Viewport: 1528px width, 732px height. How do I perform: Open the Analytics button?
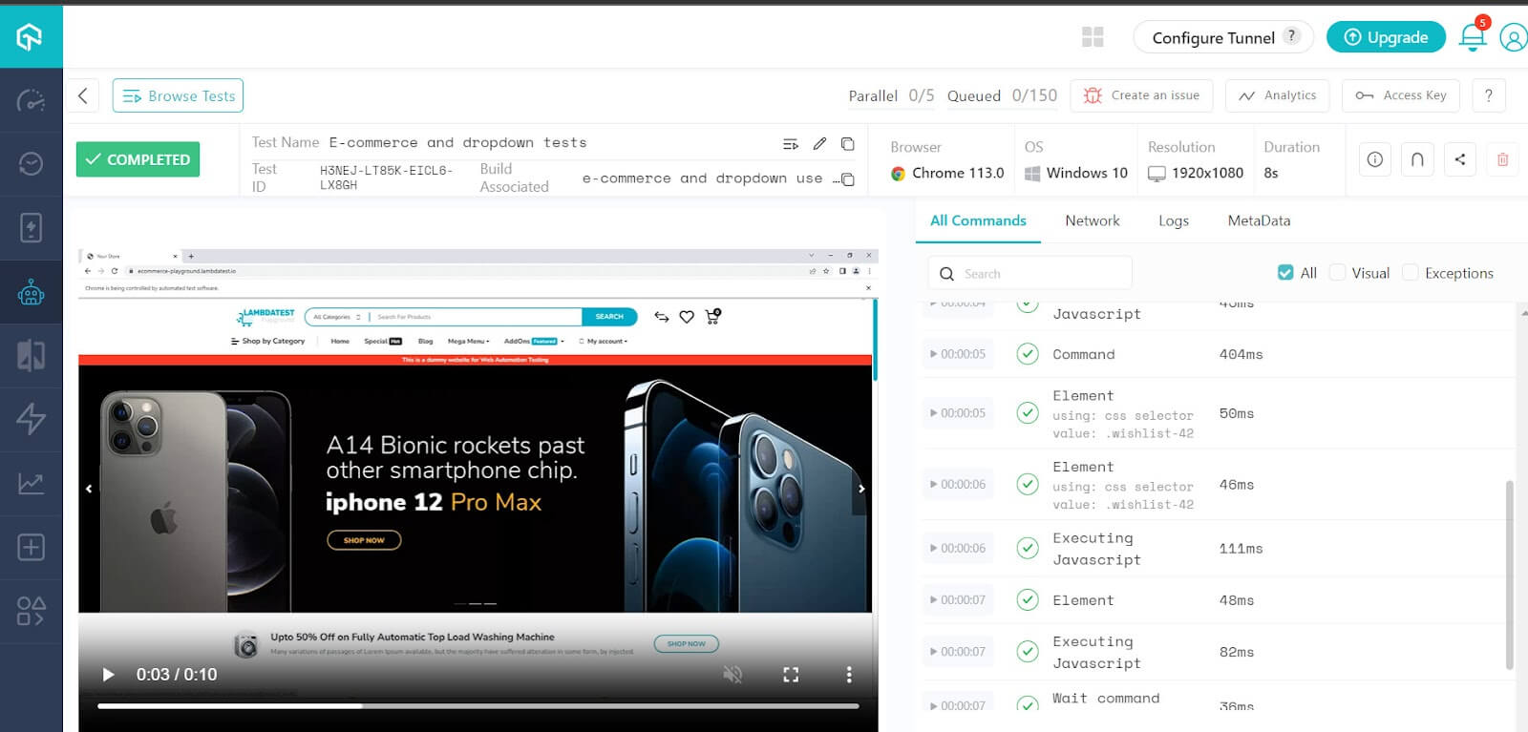pyautogui.click(x=1277, y=95)
